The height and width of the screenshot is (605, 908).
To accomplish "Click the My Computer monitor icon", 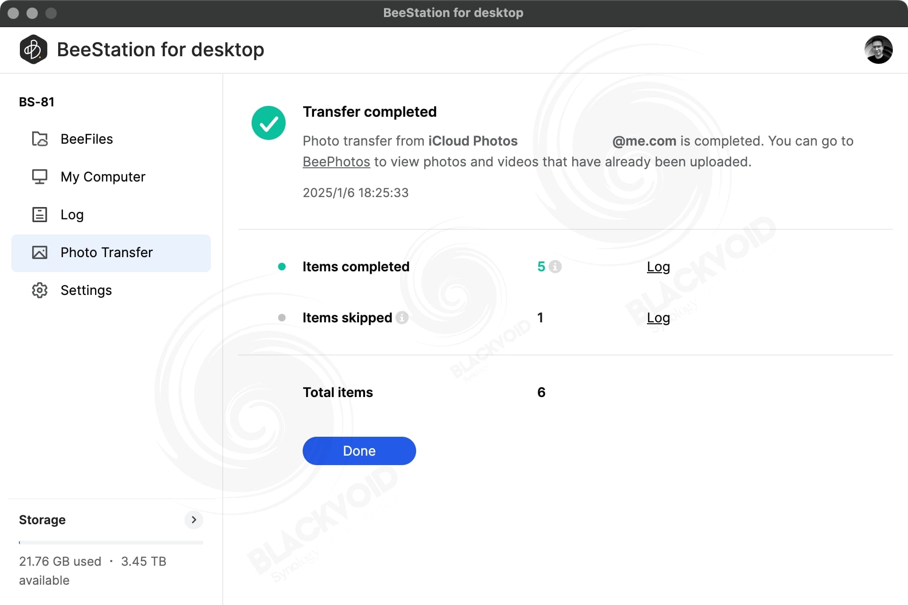I will coord(40,177).
